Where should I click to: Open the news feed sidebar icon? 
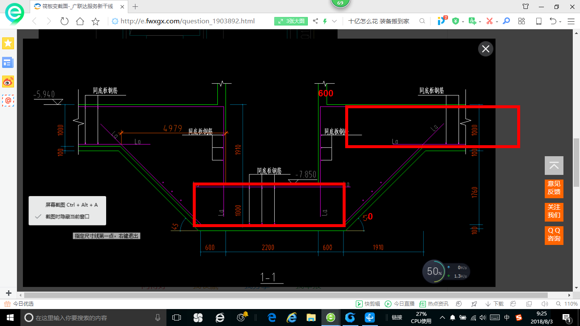click(8, 63)
